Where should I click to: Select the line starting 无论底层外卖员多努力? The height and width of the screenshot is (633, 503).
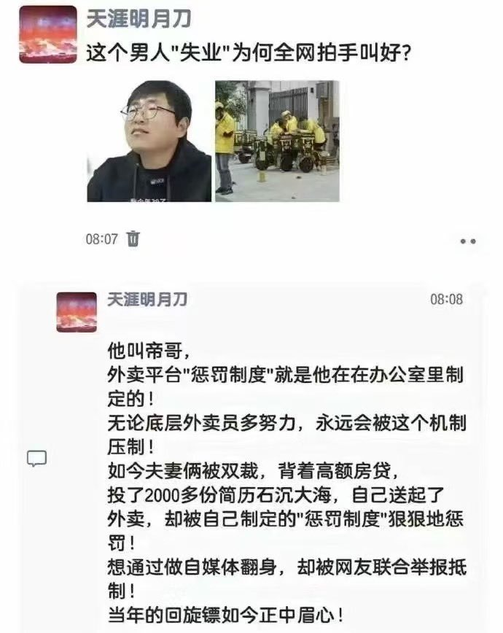point(287,423)
